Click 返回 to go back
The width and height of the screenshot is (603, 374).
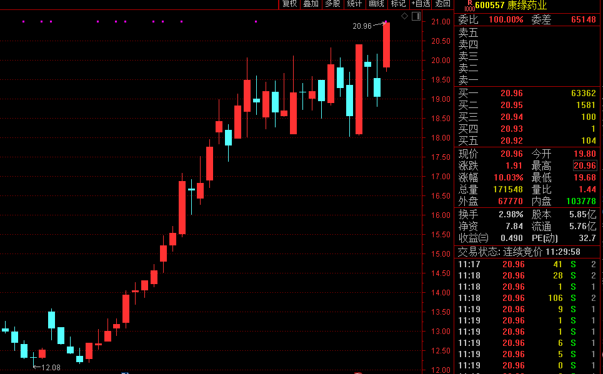pyautogui.click(x=442, y=4)
